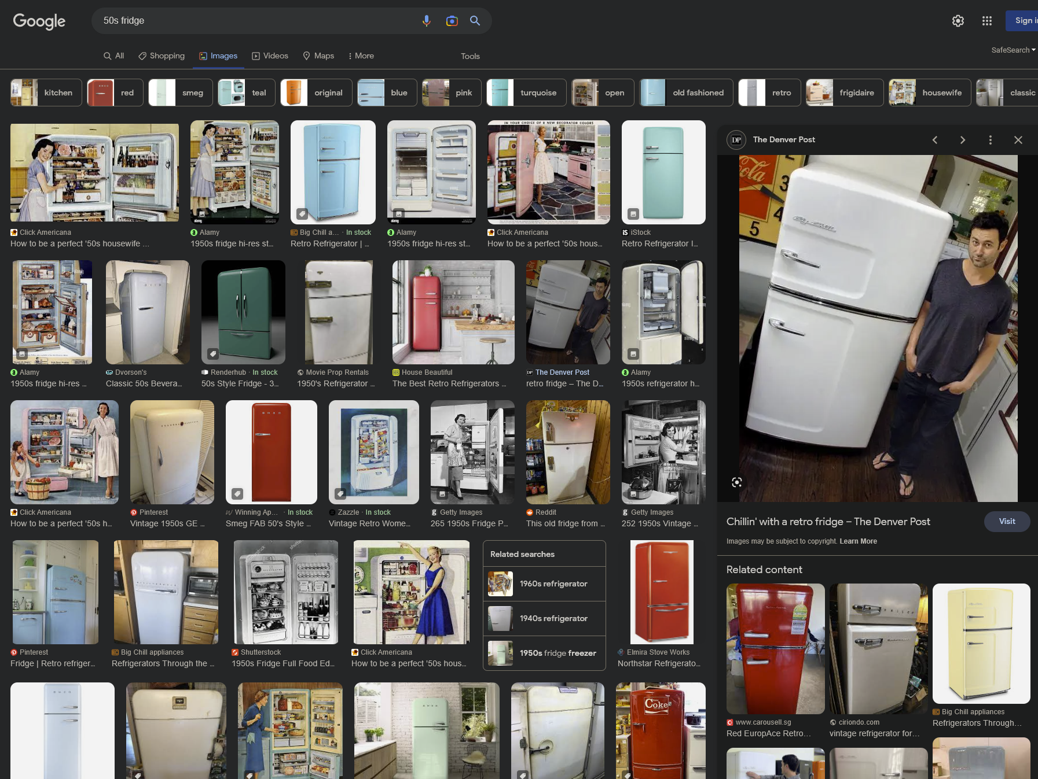Screen dimensions: 1038x779
Task: Click the voice search microphone icon
Action: (x=427, y=21)
